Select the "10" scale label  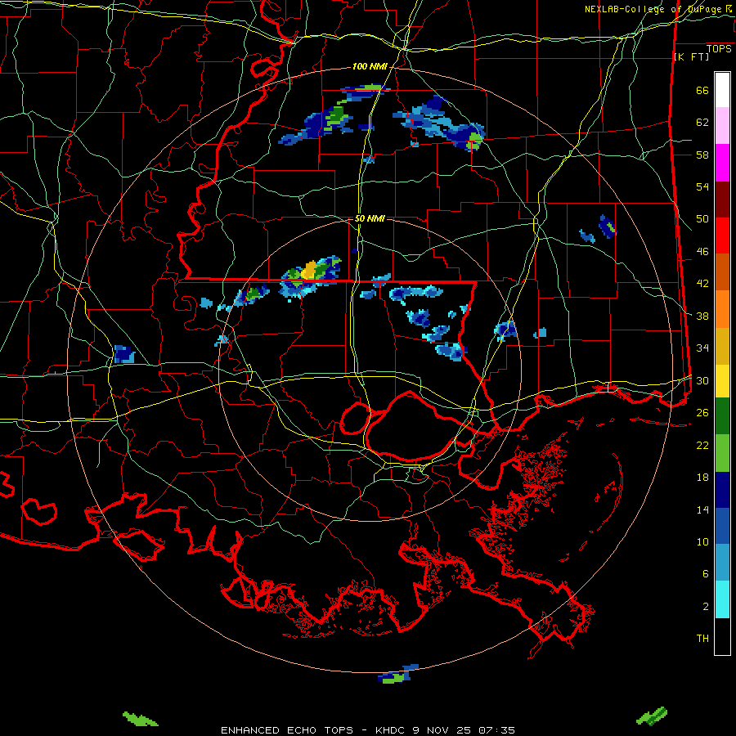[702, 541]
